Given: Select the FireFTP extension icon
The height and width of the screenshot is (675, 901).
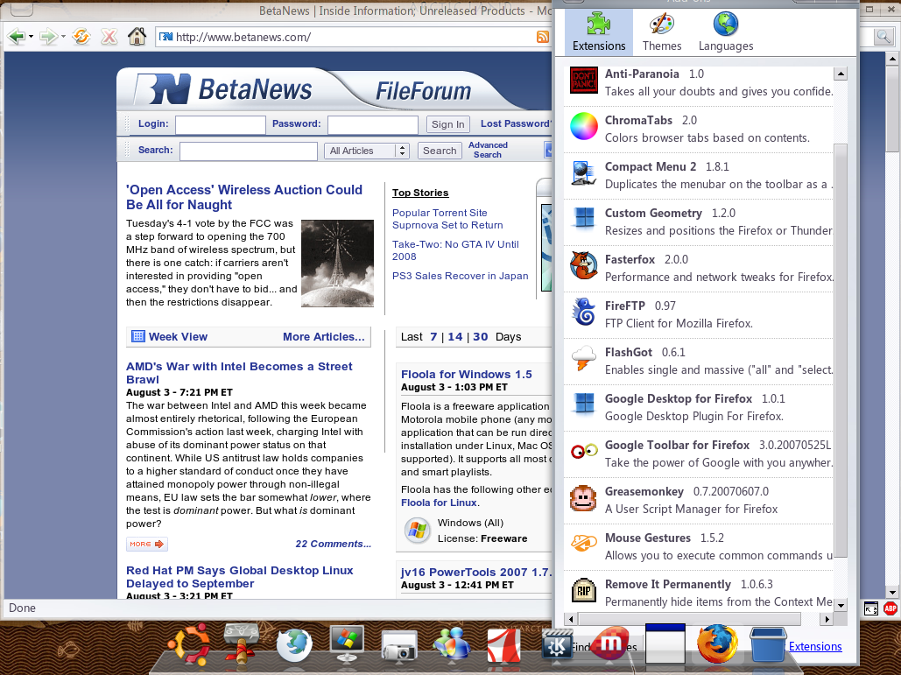Looking at the screenshot, I should point(584,312).
